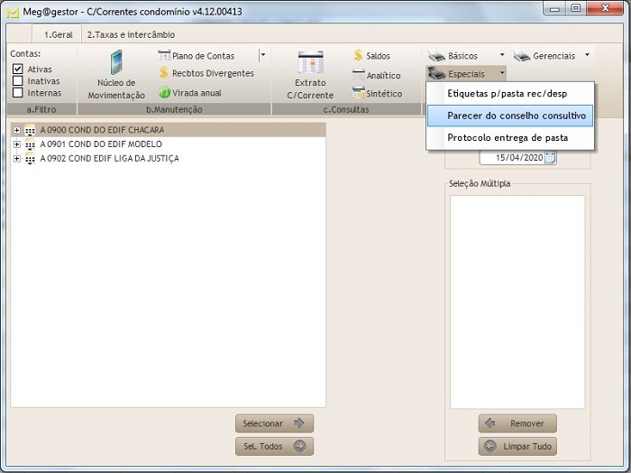Image resolution: width=631 pixels, height=473 pixels.
Task: Click the Remover button
Action: point(517,423)
